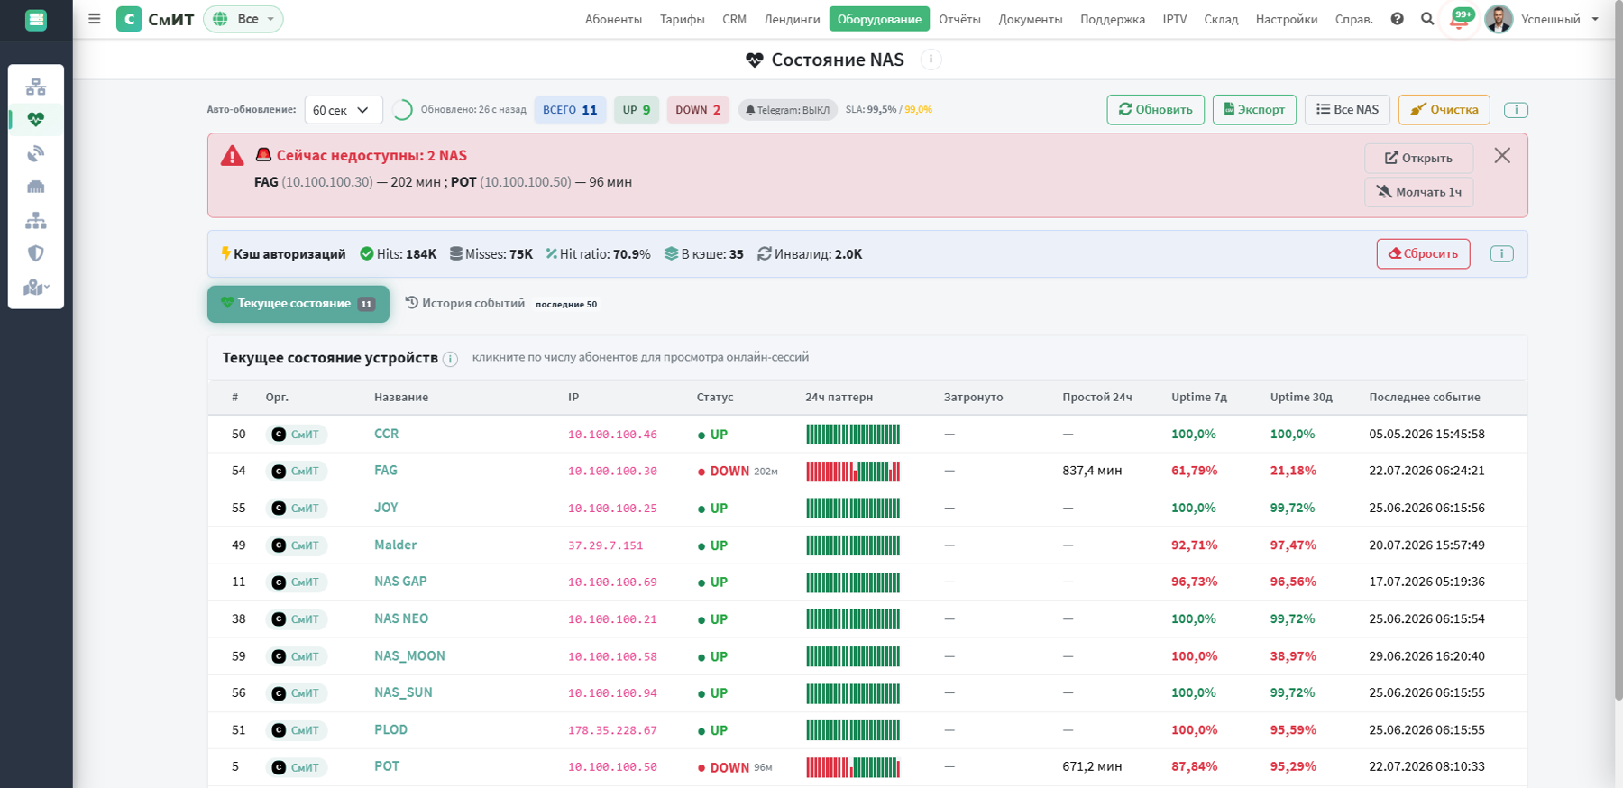Click the Очистка button
Image resolution: width=1623 pixels, height=788 pixels.
1444,110
